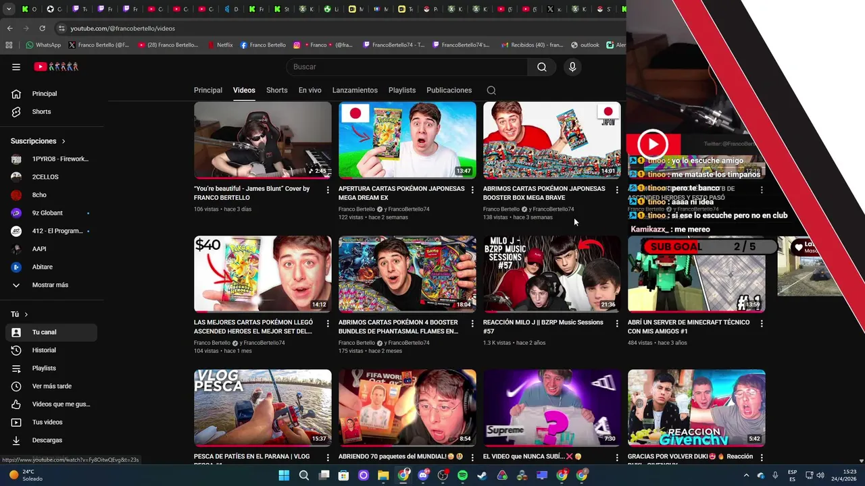Image resolution: width=865 pixels, height=486 pixels.
Task: Search within channel using magnifier icon
Action: [x=491, y=90]
